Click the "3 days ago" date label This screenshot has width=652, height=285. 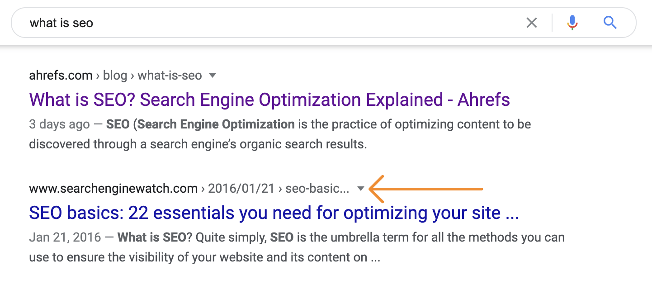pyautogui.click(x=59, y=124)
